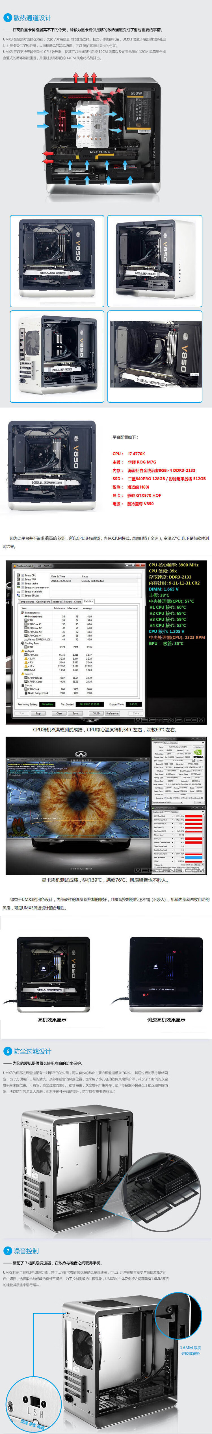Click the caption '平台配置如下：'

click(x=126, y=437)
